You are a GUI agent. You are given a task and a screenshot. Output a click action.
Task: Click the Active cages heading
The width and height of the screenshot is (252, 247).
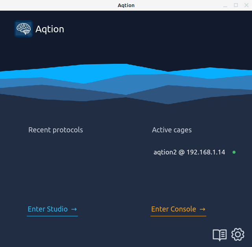pos(172,130)
